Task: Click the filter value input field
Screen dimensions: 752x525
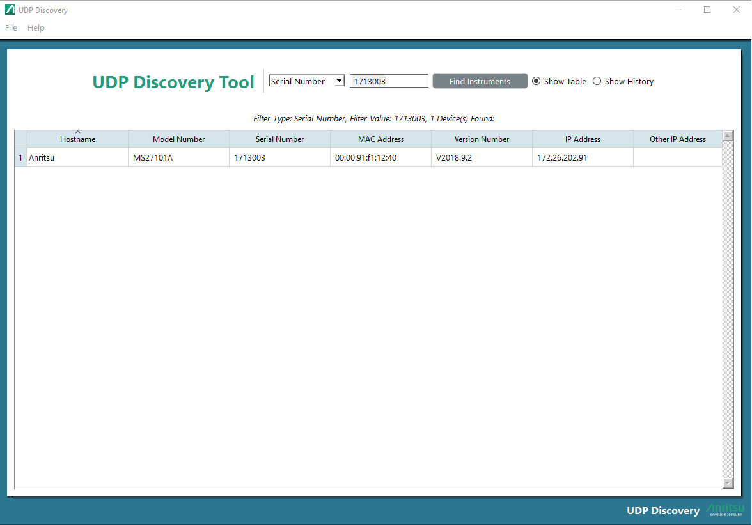Action: [389, 81]
